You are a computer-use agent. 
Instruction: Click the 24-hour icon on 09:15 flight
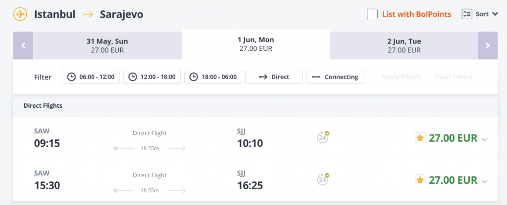323,138
